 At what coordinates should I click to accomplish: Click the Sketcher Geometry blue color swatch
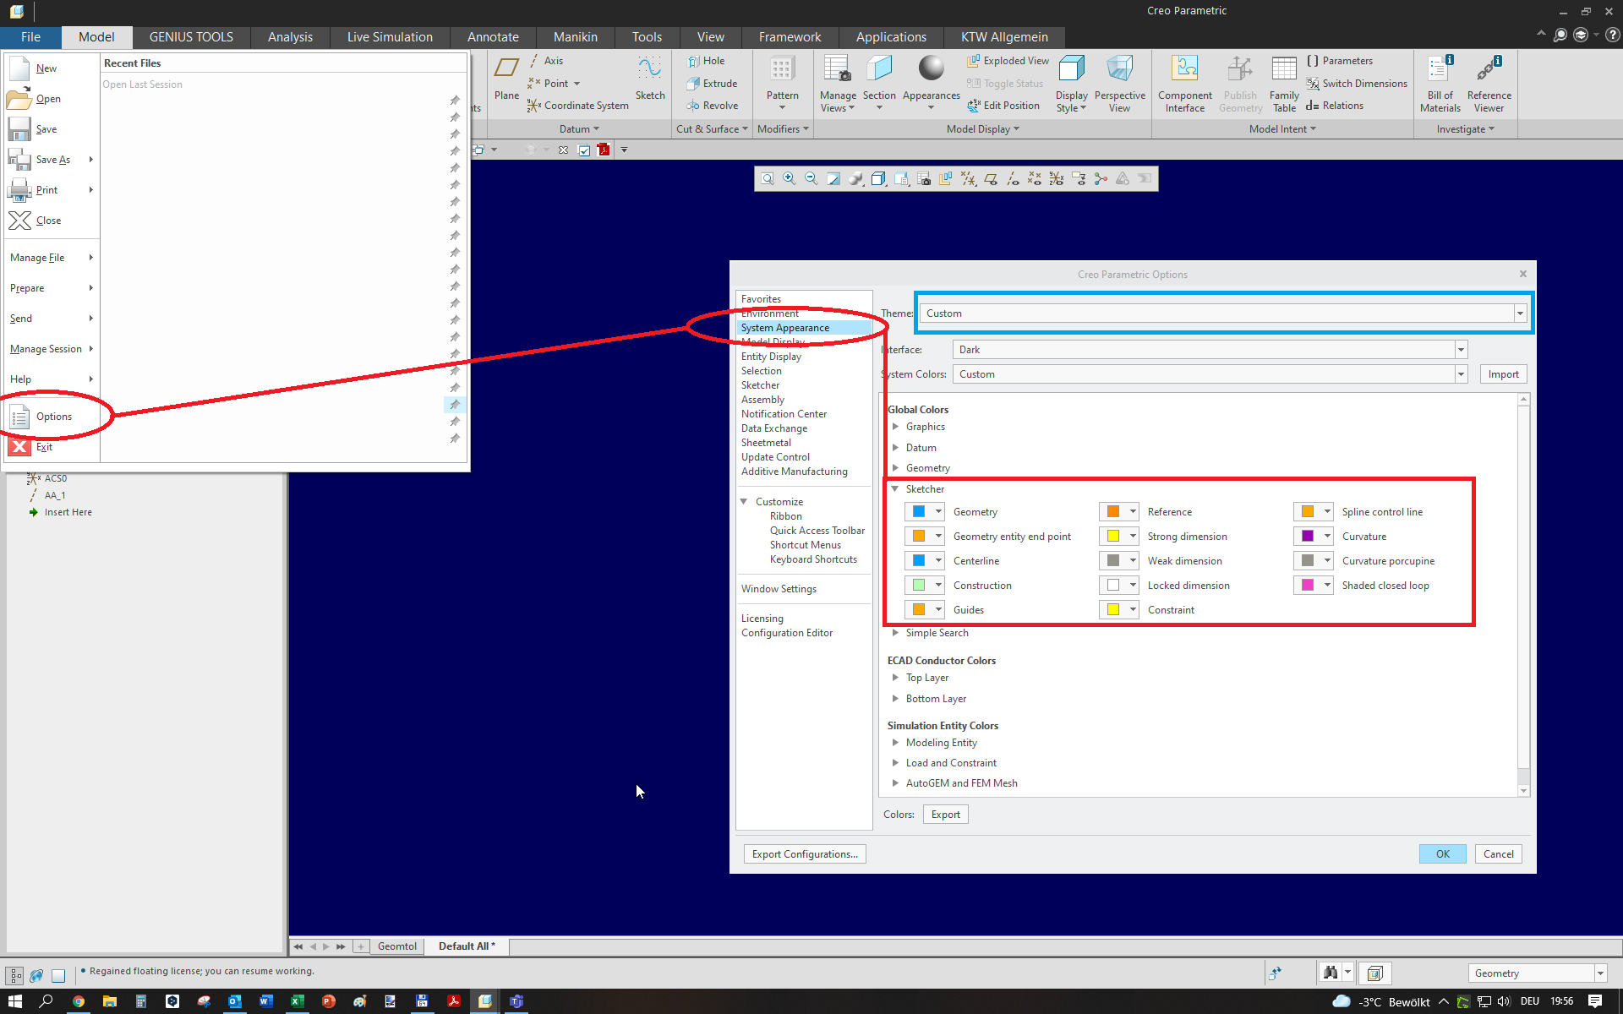pyautogui.click(x=919, y=512)
